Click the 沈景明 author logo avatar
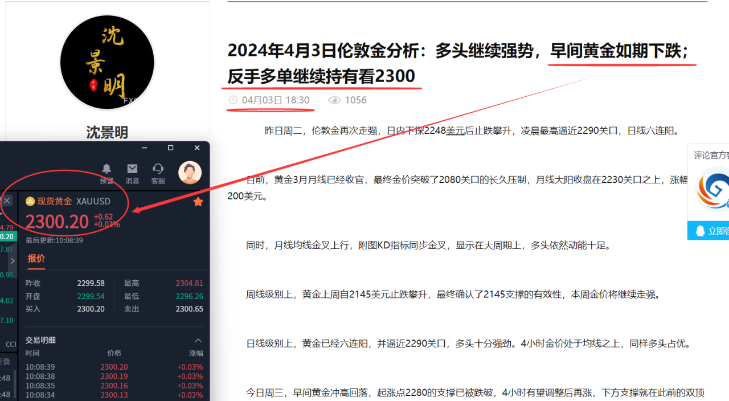The image size is (729, 401). pos(107,62)
